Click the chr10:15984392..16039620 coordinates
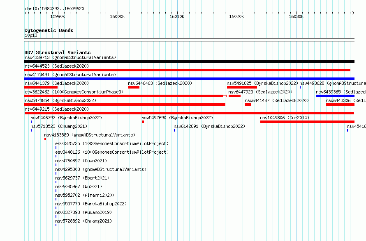The height and width of the screenshot is (241, 366). point(54,9)
